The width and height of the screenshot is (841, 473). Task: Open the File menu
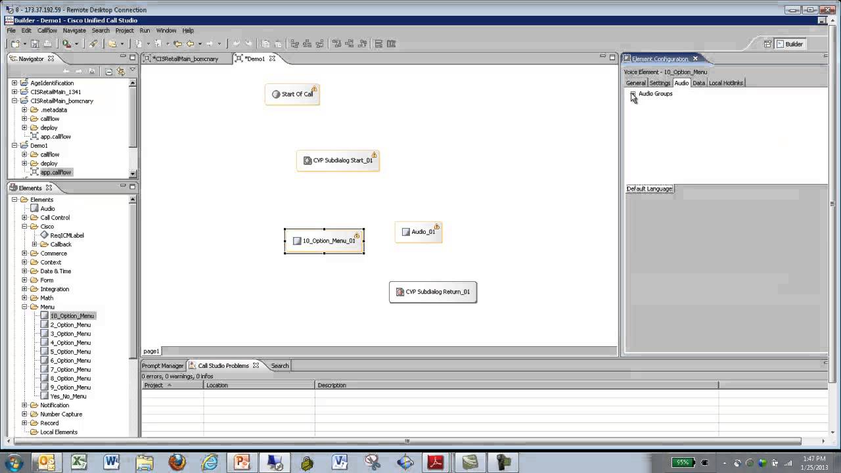pos(11,30)
